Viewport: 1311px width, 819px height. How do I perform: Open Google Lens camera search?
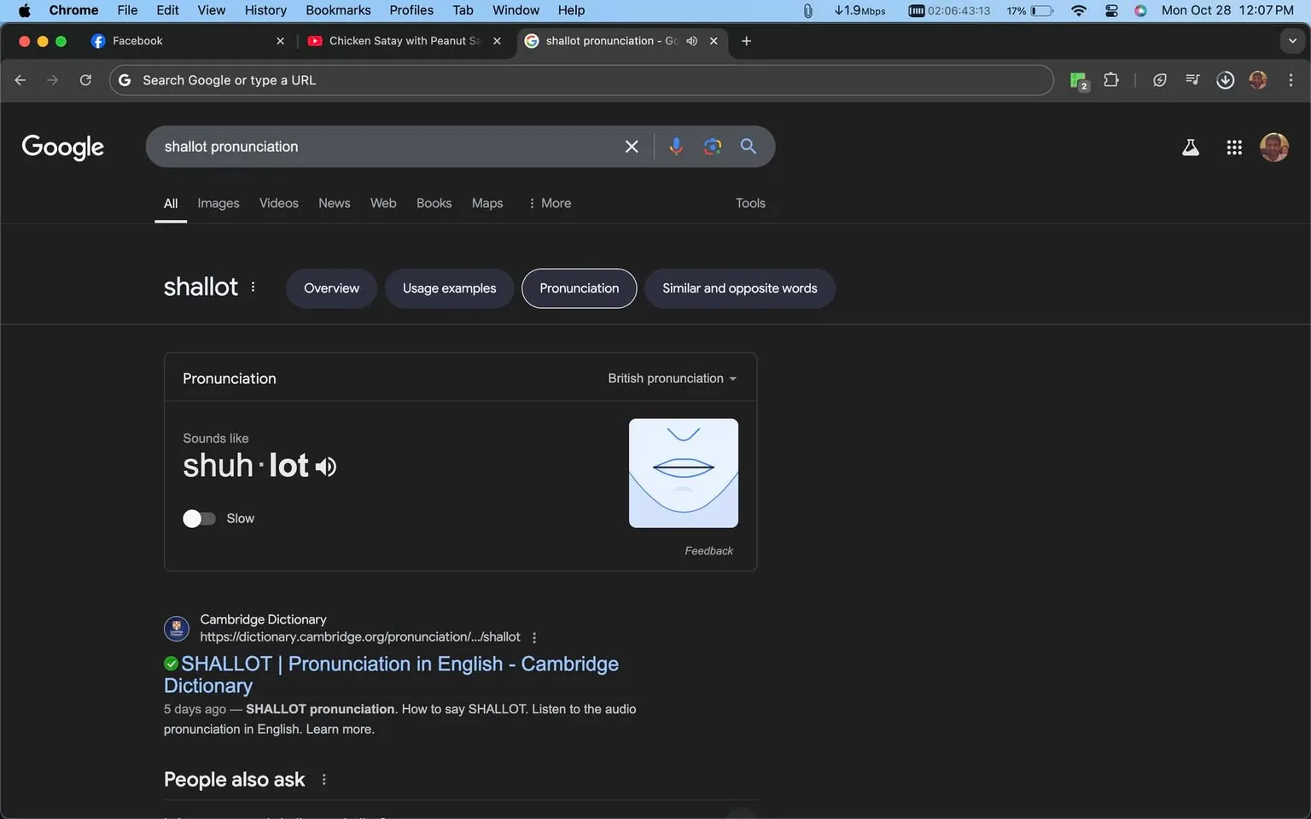point(712,146)
